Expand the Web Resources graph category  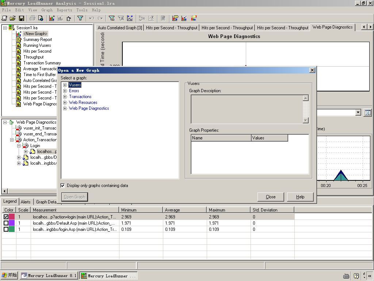pyautogui.click(x=65, y=102)
